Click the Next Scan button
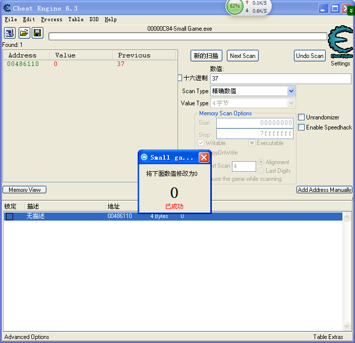Viewport: 355px width, 343px height. (x=243, y=55)
